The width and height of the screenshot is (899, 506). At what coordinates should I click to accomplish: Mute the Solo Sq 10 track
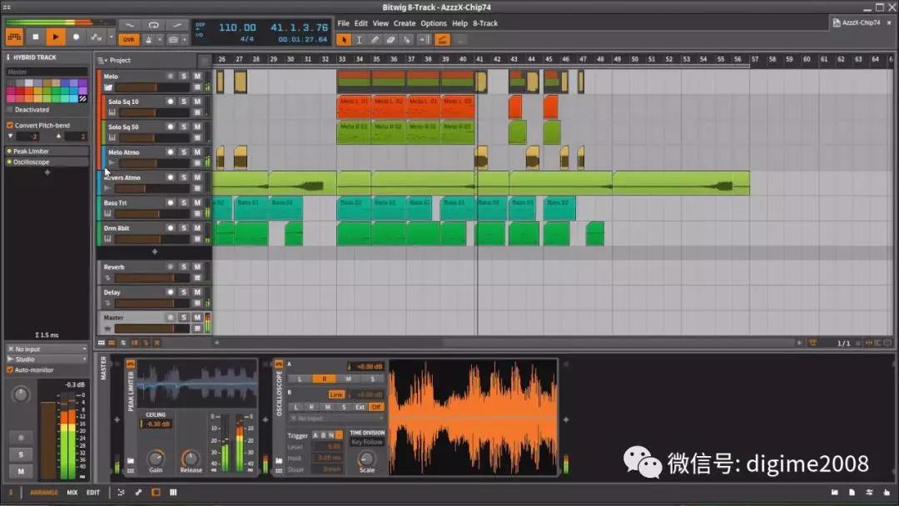pyautogui.click(x=197, y=102)
